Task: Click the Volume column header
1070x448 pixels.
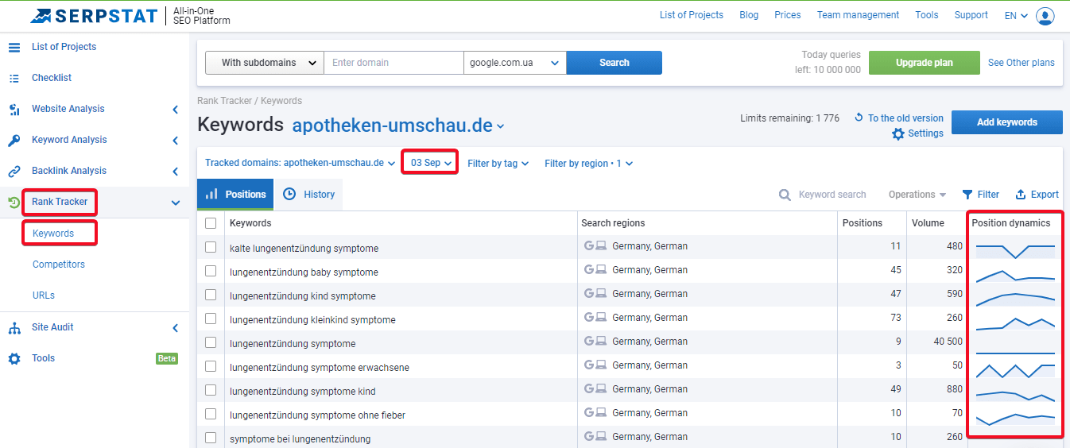Action: point(928,223)
